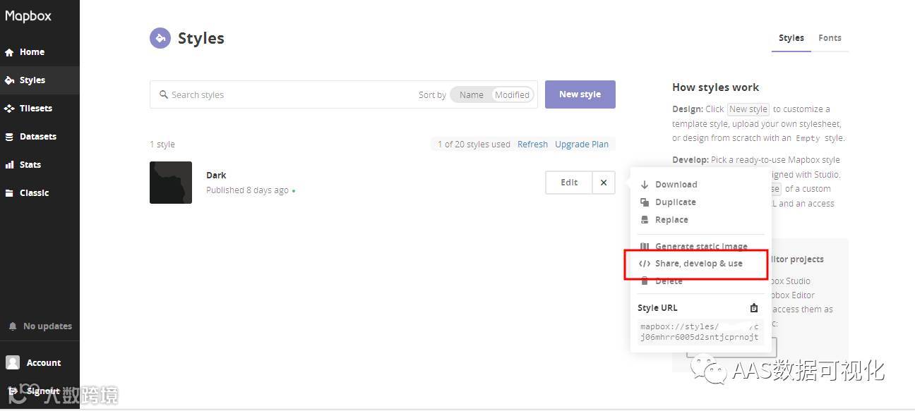Click the 'Published 8 days ago' text
The image size is (915, 411).
coord(247,190)
